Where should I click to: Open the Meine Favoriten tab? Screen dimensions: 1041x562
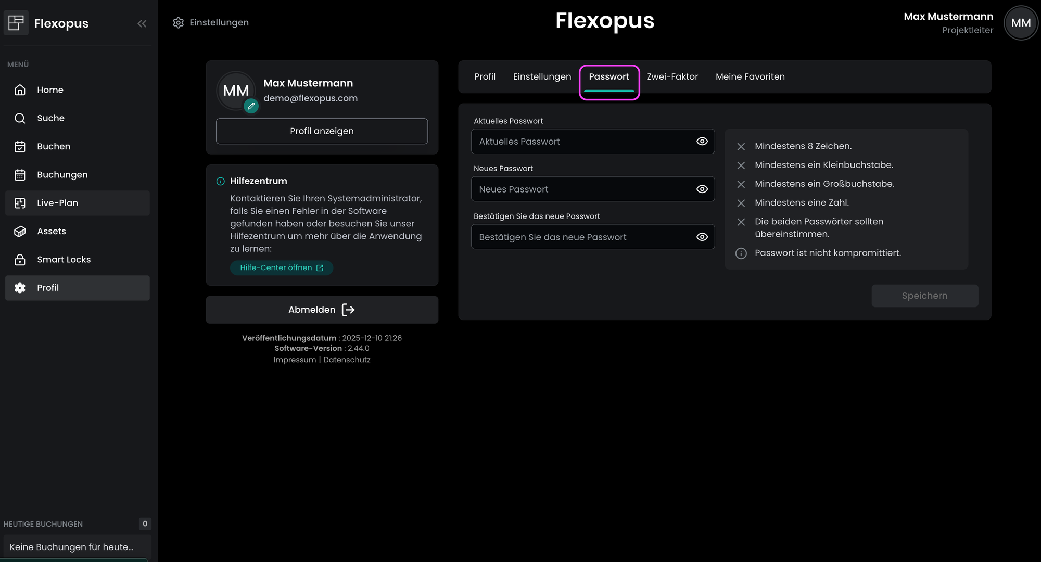[x=750, y=77]
